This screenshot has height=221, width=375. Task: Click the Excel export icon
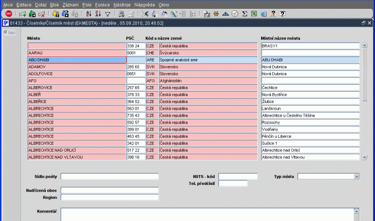(x=254, y=14)
